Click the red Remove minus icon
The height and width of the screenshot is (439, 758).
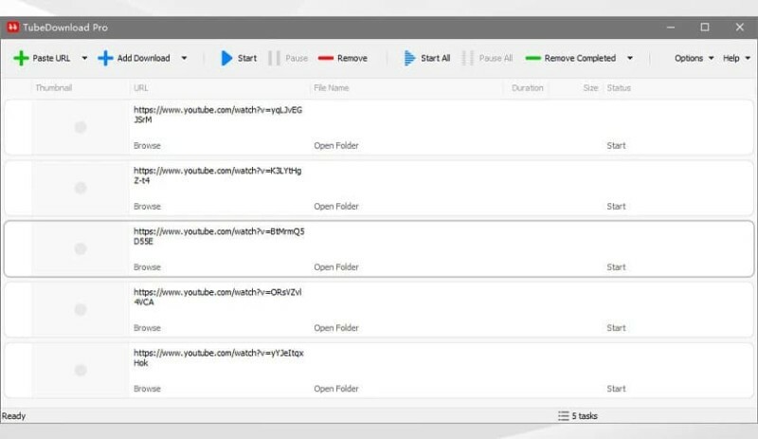point(326,58)
